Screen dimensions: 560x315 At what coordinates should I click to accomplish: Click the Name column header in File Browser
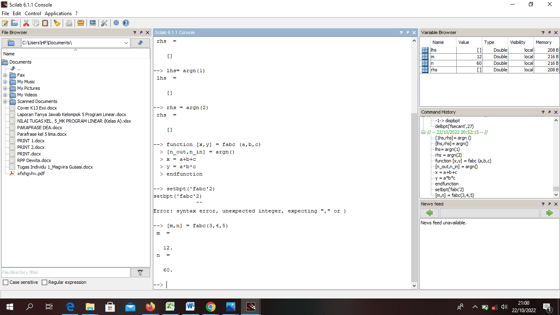tap(76, 54)
